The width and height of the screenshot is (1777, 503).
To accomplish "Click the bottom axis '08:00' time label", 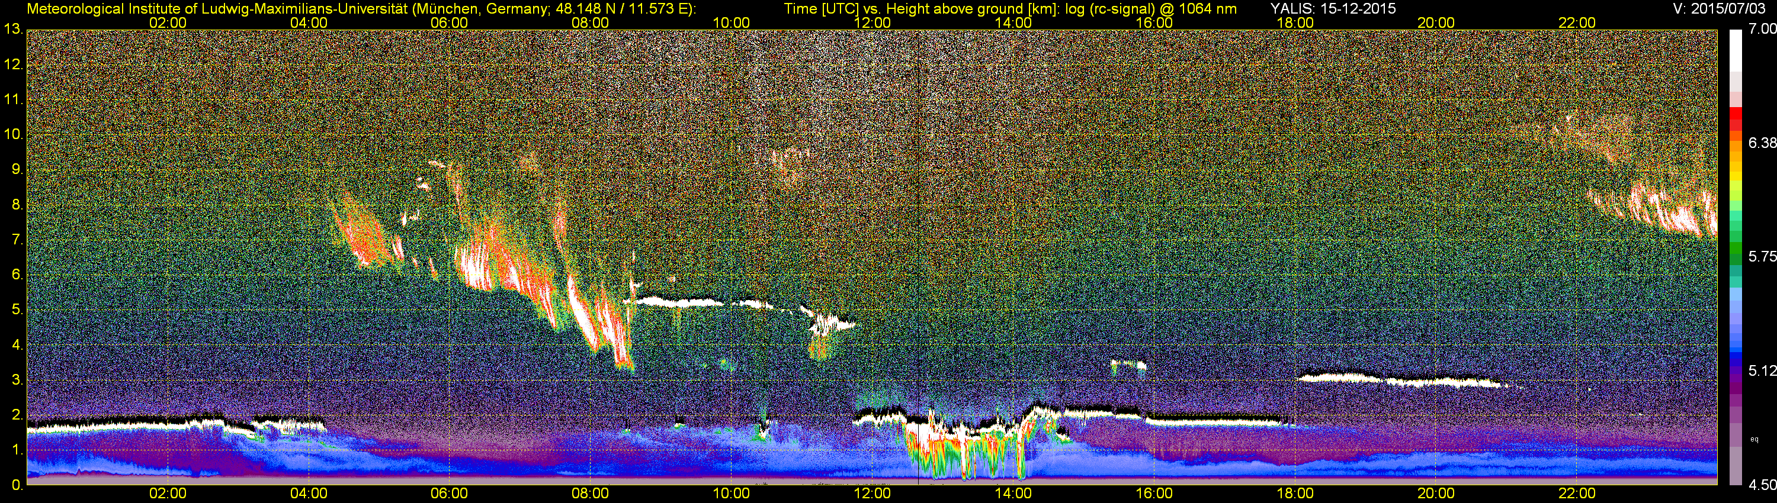I will pyautogui.click(x=591, y=494).
